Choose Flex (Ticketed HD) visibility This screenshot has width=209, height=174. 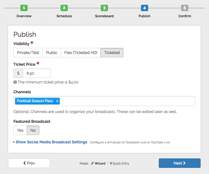point(81,53)
